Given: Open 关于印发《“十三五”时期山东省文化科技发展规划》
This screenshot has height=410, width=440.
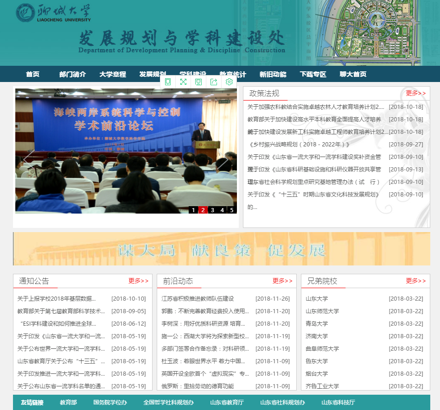Looking at the screenshot, I should pos(313,195).
